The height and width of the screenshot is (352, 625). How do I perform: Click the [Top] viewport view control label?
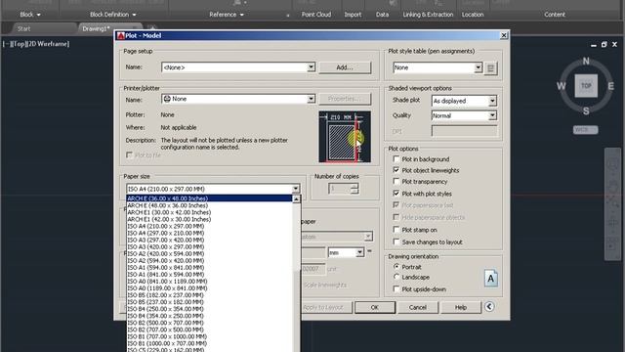click(19, 44)
